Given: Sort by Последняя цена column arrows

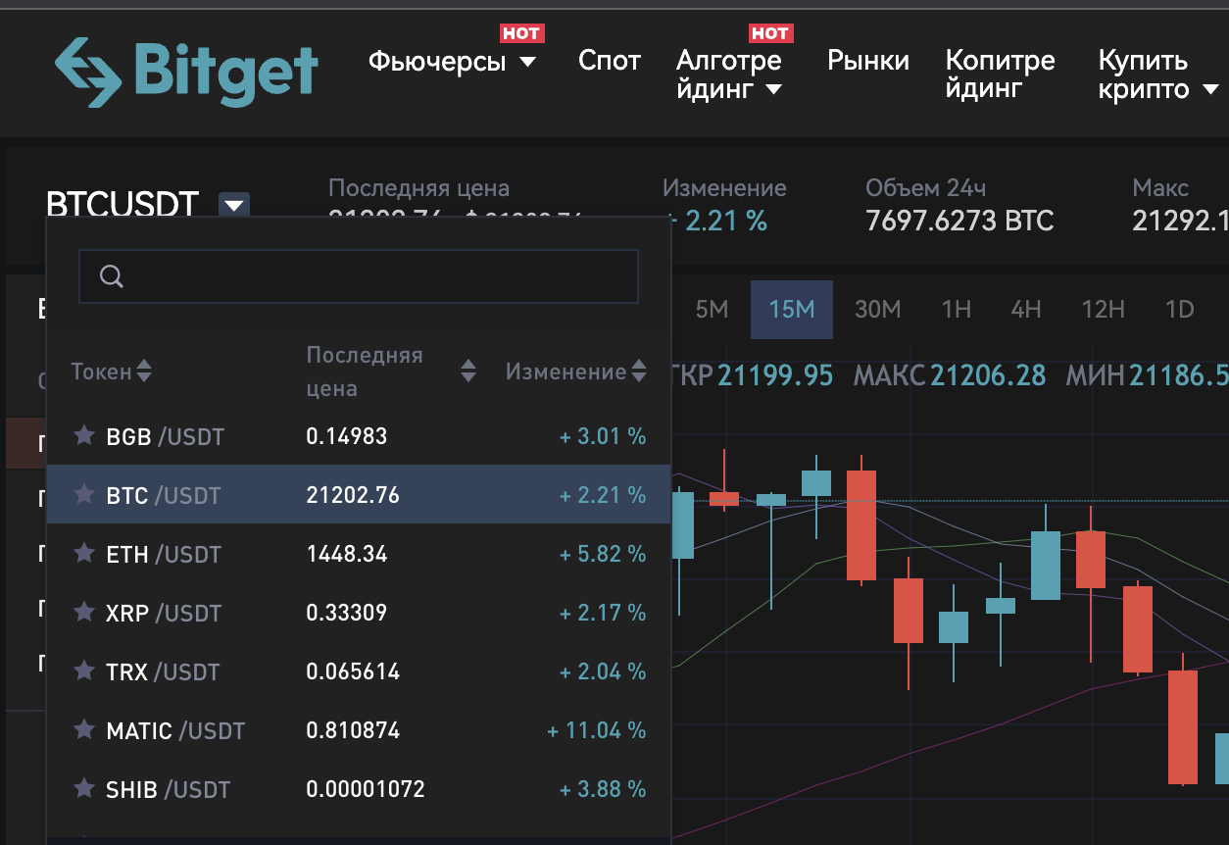Looking at the screenshot, I should coord(468,372).
